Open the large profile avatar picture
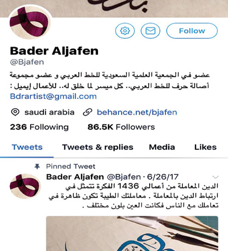Image resolution: width=228 pixels, height=251 pixels. tap(30, 22)
